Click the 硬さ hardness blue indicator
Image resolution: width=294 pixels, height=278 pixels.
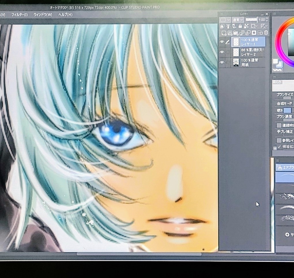pyautogui.click(x=287, y=110)
